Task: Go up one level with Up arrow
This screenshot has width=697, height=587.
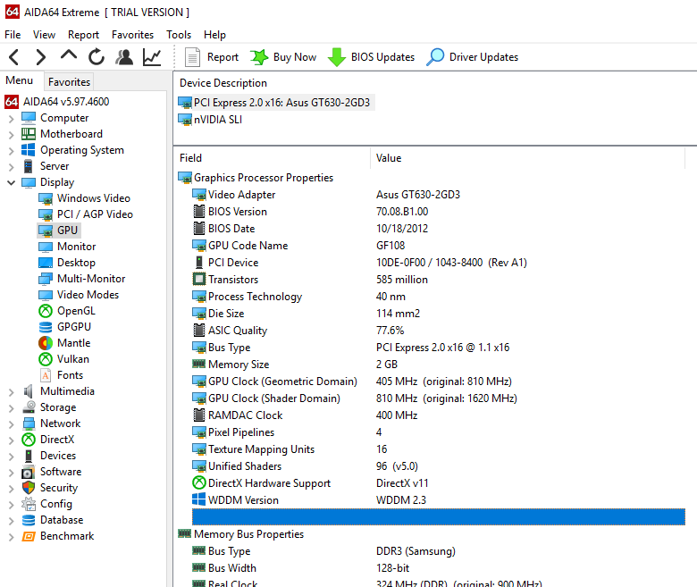Action: click(69, 57)
